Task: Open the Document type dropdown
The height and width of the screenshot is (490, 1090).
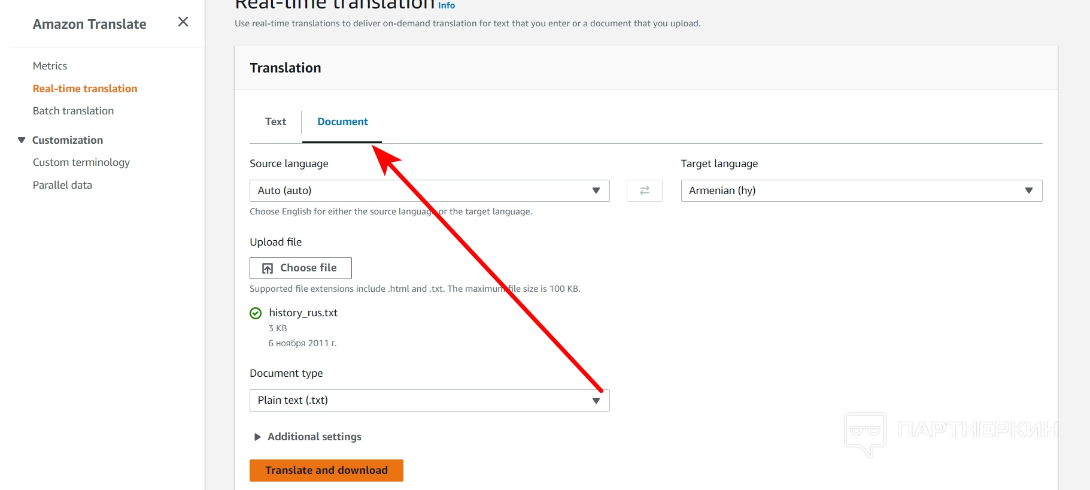Action: click(429, 400)
